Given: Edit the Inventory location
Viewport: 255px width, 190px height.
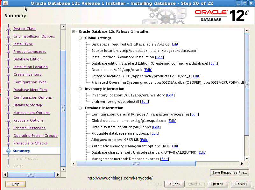Looking at the screenshot, I should point(170,95).
